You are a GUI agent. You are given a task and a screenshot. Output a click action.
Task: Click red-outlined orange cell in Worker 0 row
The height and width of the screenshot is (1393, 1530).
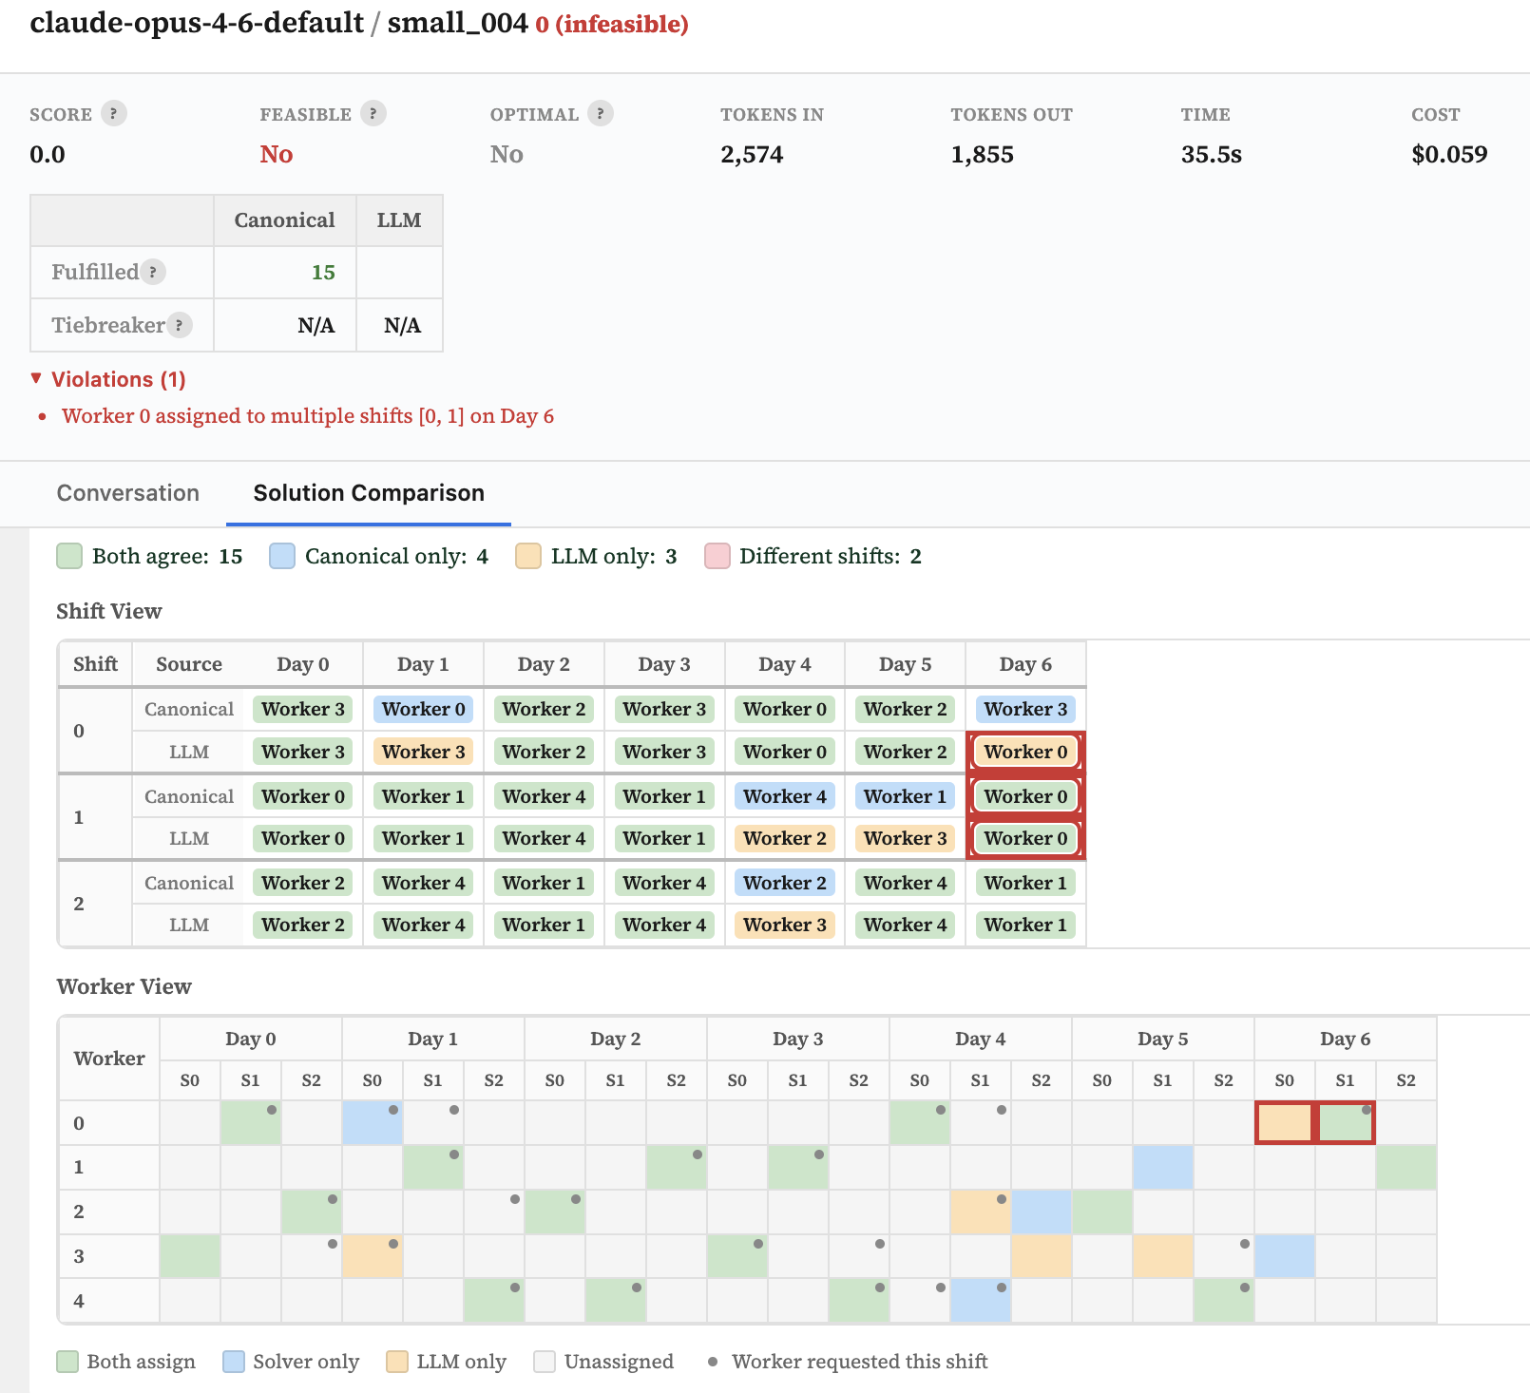[1284, 1122]
